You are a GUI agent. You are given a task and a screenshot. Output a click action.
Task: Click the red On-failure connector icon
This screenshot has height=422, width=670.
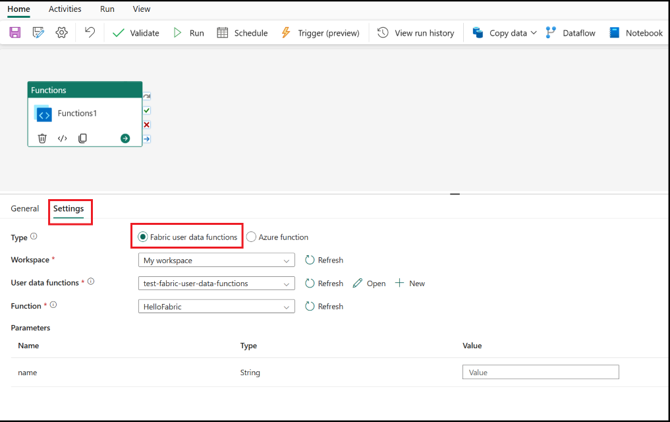pos(146,124)
